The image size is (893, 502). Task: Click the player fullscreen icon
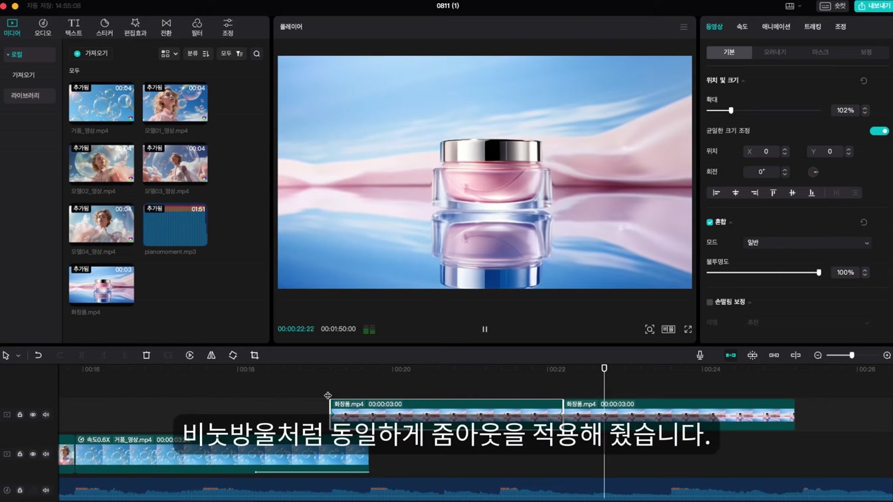coord(688,329)
